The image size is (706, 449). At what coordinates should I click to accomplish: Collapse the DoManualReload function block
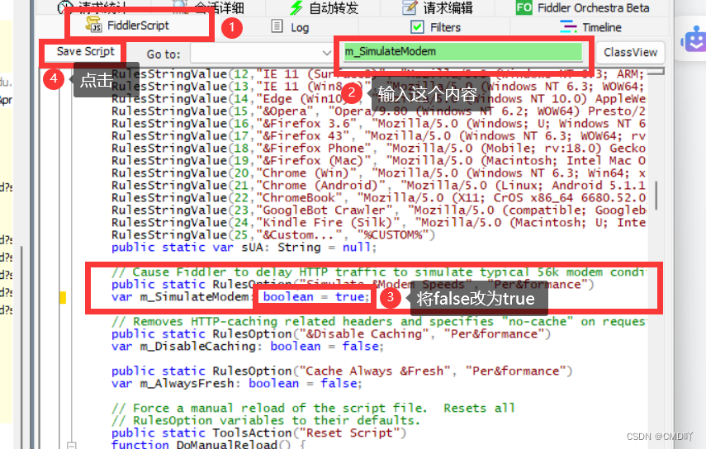pos(71,446)
